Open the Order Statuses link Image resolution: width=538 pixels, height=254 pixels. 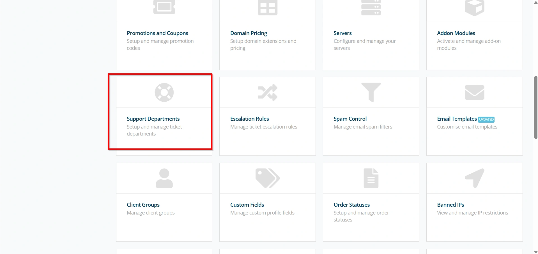(351, 205)
